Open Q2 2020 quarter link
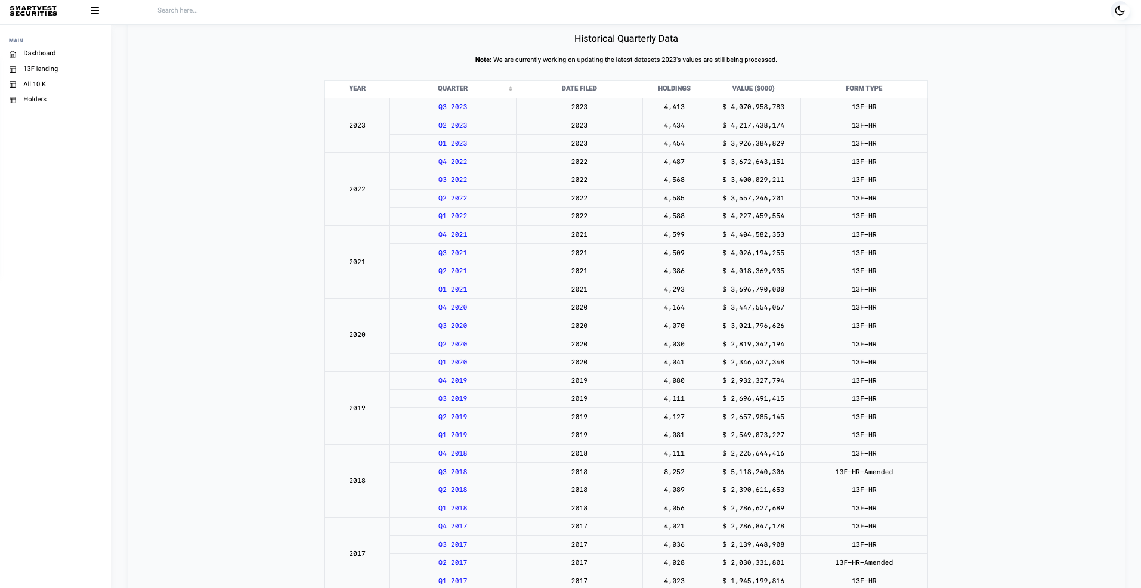The height and width of the screenshot is (588, 1141). point(453,345)
